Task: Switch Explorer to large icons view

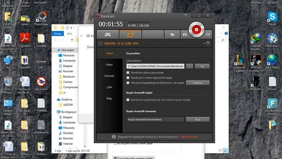Action: click(x=225, y=150)
